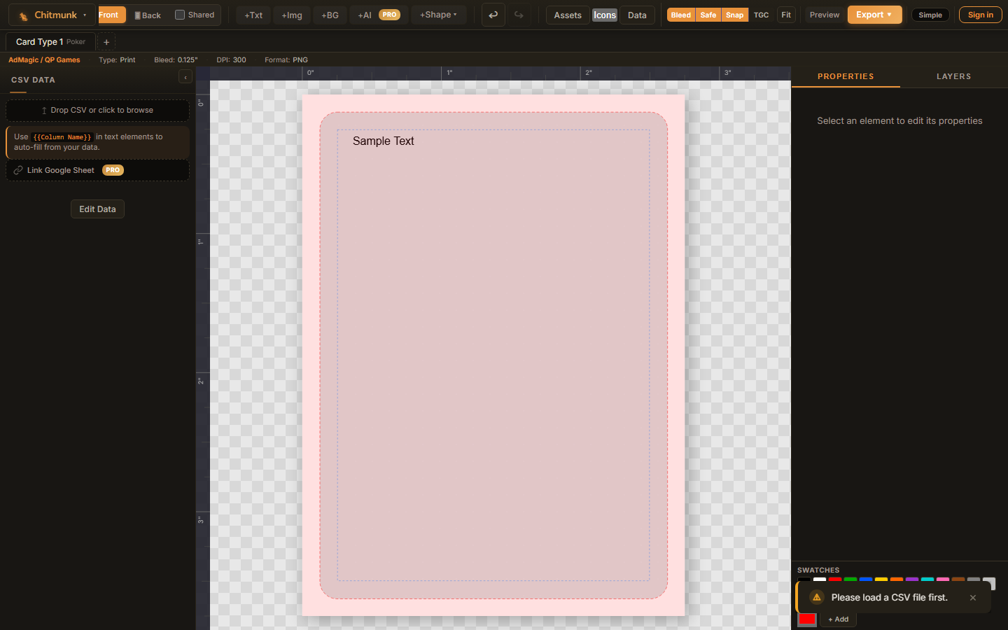Switch to Simple mode
This screenshot has height=630, width=1008.
click(x=930, y=15)
